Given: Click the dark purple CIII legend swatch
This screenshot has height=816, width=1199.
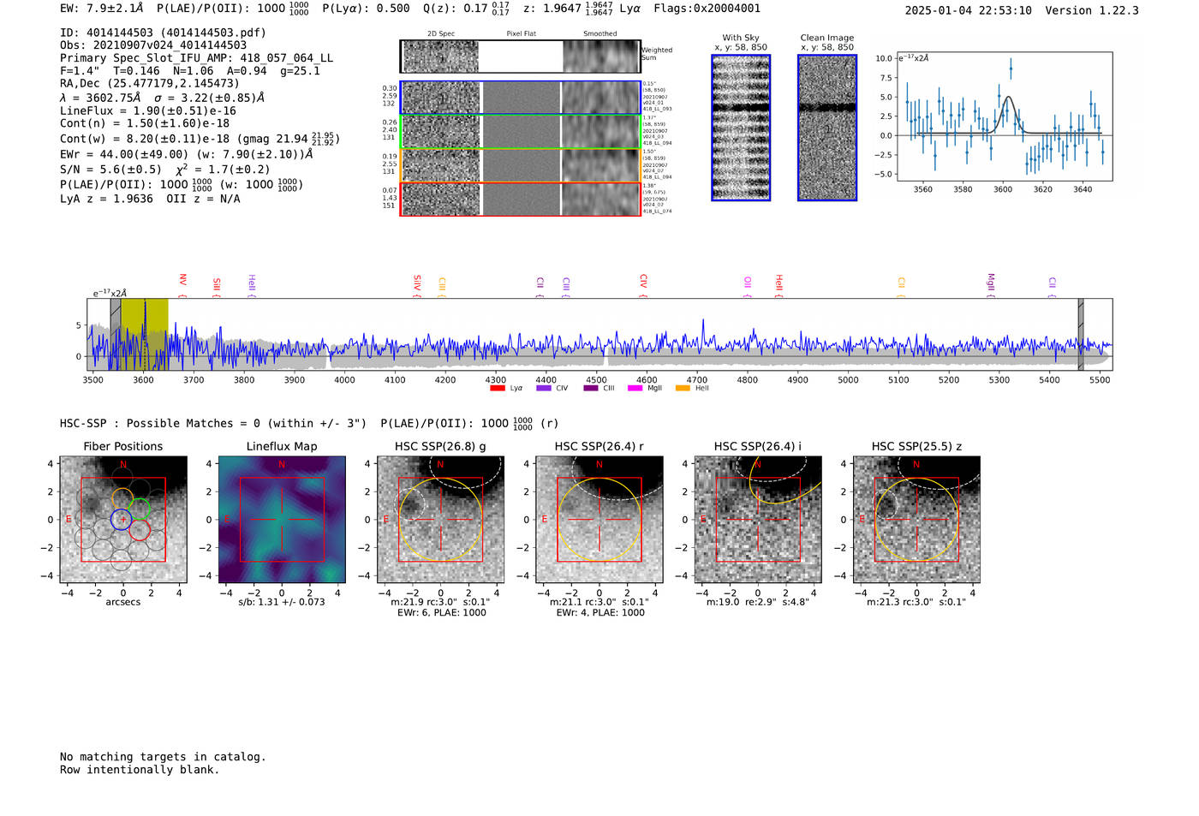Looking at the screenshot, I should tap(591, 389).
